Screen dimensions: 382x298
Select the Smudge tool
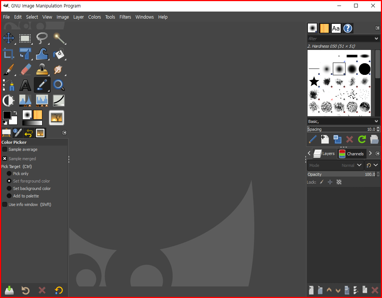pos(59,69)
